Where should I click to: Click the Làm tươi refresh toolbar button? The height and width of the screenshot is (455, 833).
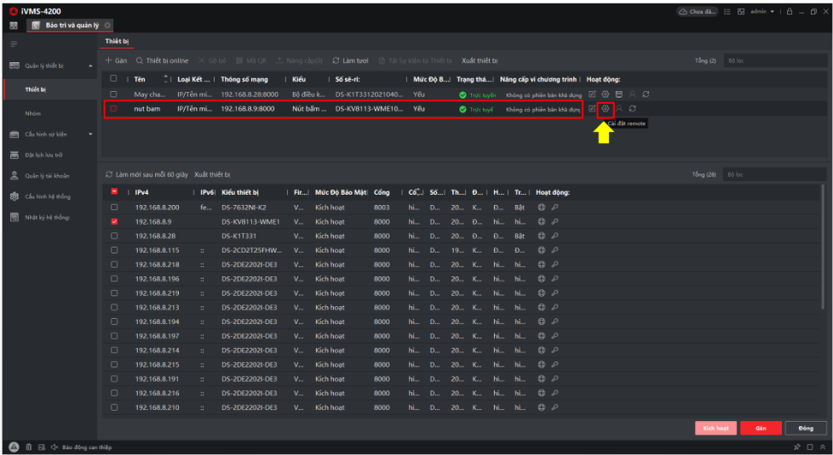click(350, 61)
